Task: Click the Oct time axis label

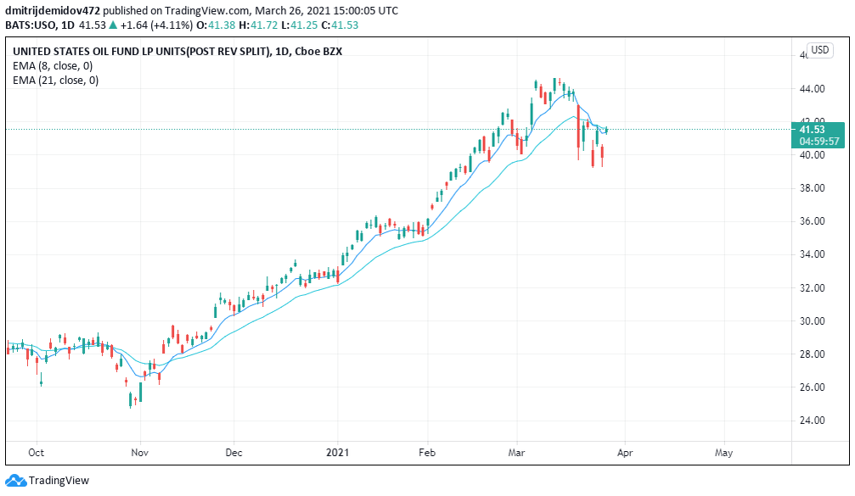Action: click(x=36, y=453)
